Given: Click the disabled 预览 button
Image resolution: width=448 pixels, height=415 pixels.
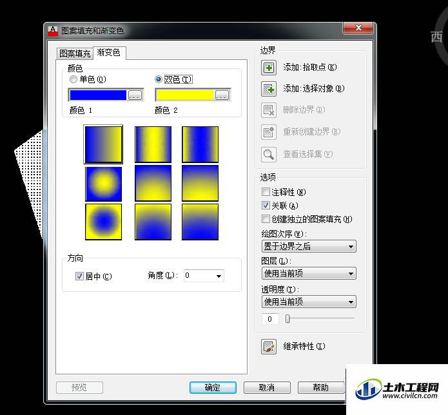Looking at the screenshot, I should (79, 387).
